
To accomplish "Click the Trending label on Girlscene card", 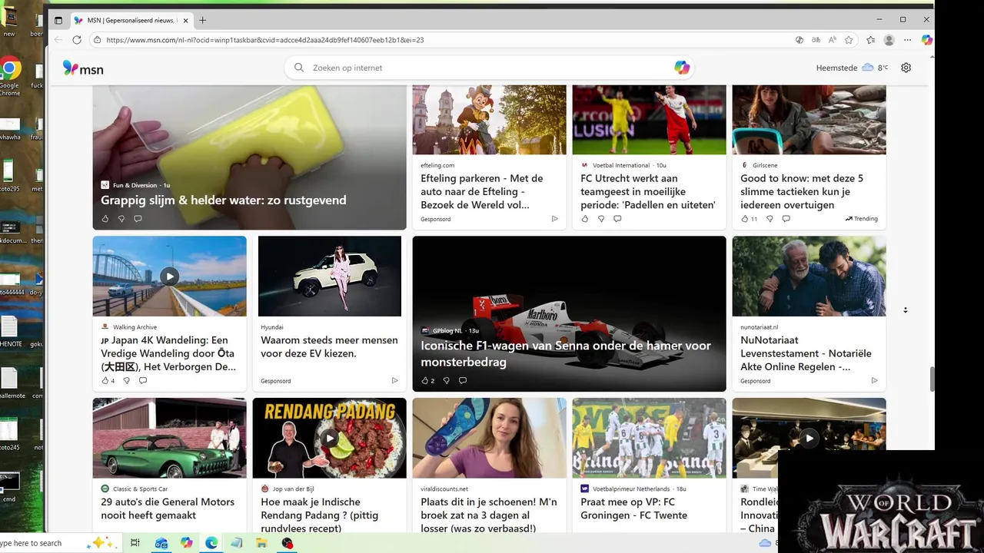I will point(861,219).
